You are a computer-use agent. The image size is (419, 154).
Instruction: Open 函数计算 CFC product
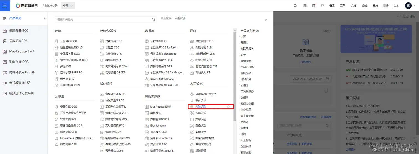(68, 132)
